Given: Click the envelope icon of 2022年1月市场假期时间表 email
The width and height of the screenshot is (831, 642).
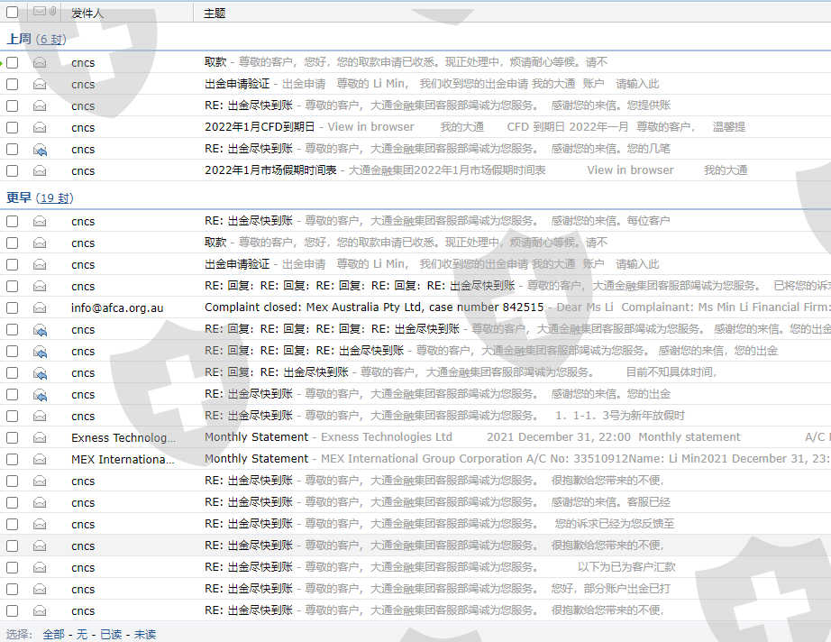Looking at the screenshot, I should [40, 171].
